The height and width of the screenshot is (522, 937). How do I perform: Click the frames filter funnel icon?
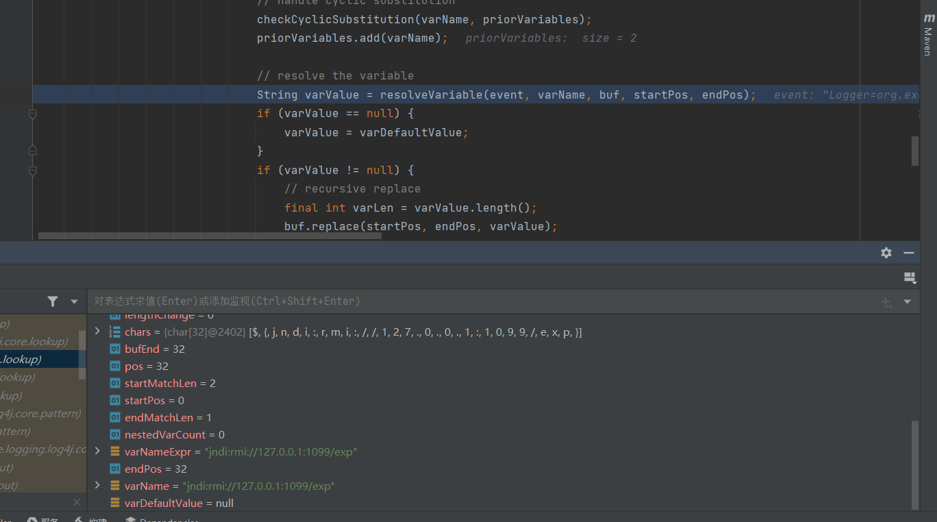pyautogui.click(x=53, y=301)
